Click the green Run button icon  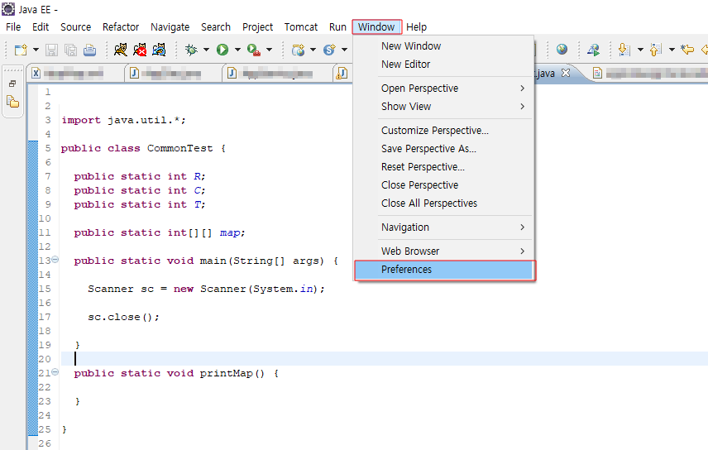point(222,50)
